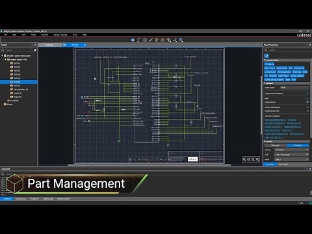Viewport: 312px width, 234px height.
Task: Select the Template border button
Action: (x=298, y=145)
